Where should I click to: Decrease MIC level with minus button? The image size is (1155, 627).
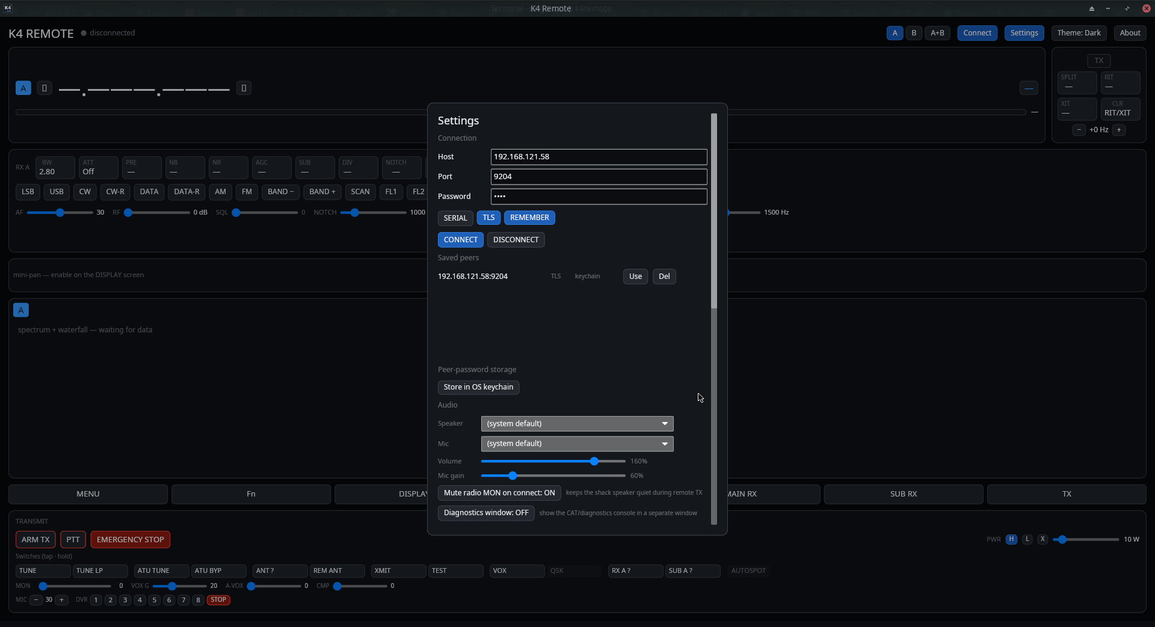click(x=36, y=600)
